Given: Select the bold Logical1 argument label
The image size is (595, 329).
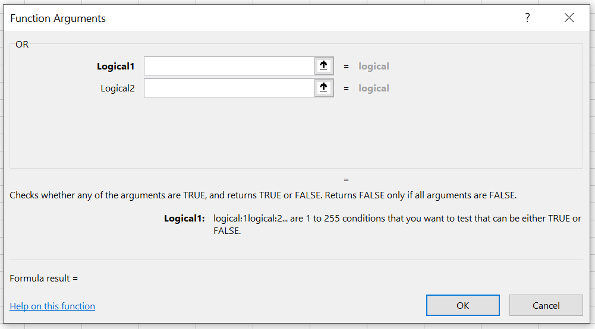Looking at the screenshot, I should pos(116,67).
